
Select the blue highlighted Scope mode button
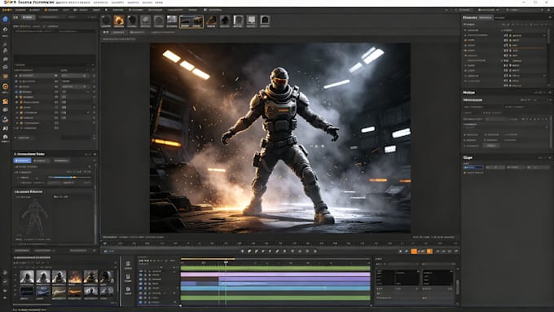coord(473,167)
